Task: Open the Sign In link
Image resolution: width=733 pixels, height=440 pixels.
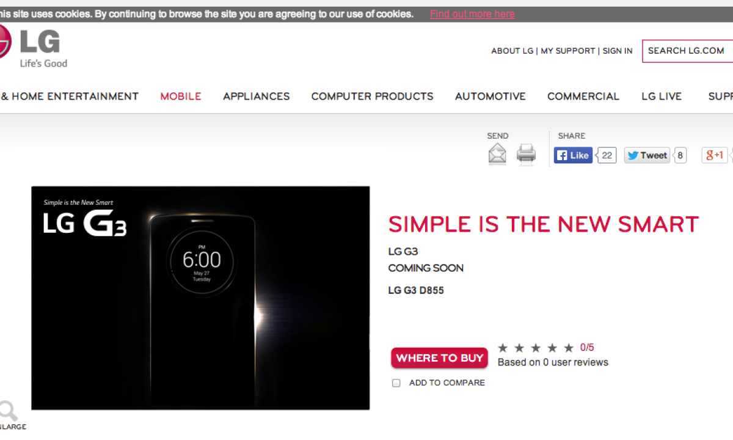Action: (618, 51)
